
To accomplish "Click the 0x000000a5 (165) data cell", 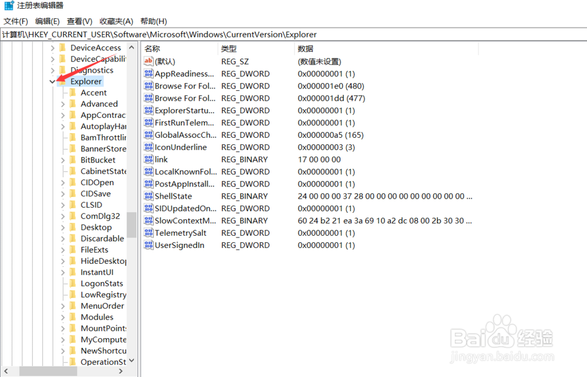I will (330, 135).
